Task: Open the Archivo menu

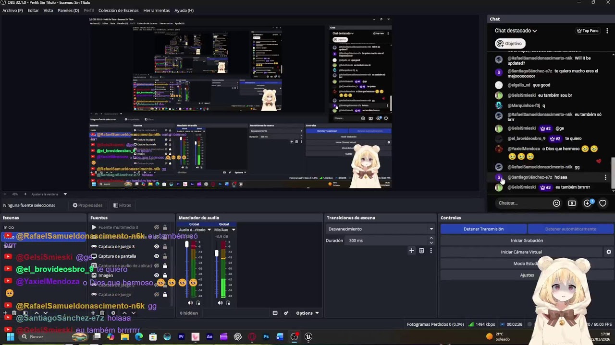Action: point(12,11)
